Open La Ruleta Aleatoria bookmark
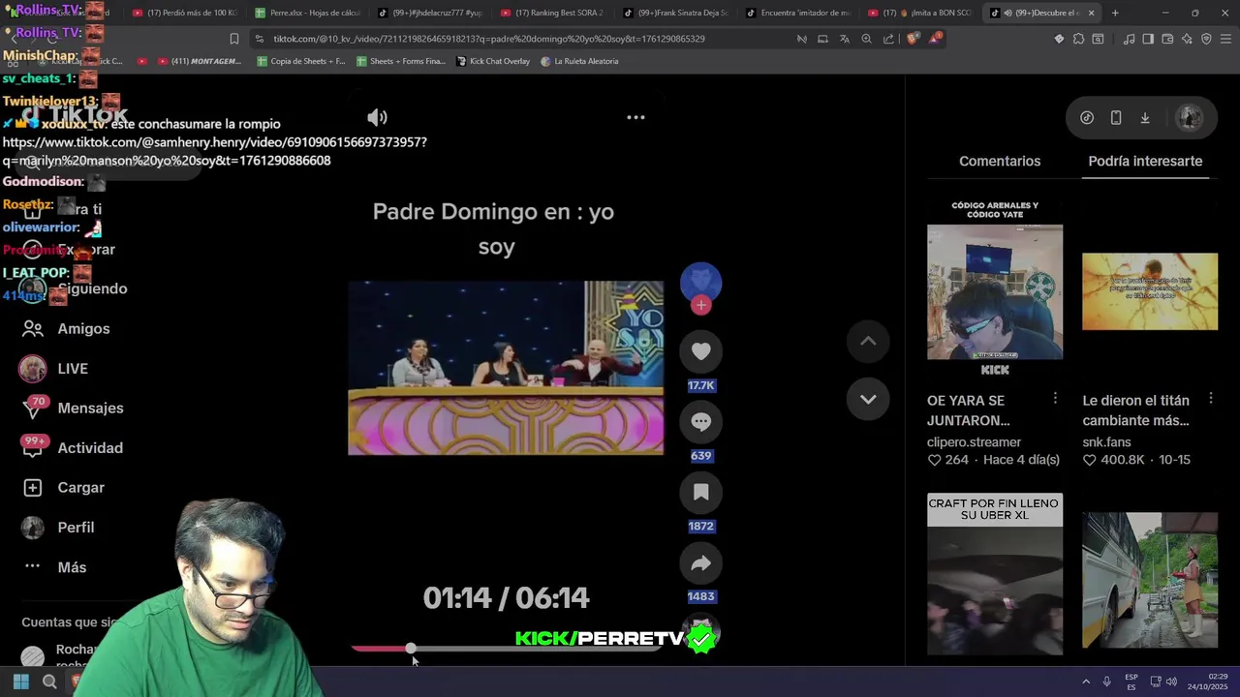 579,61
